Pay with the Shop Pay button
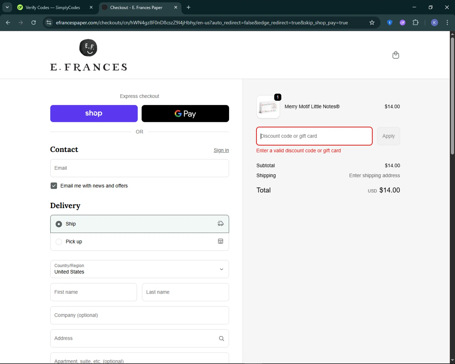 point(94,113)
